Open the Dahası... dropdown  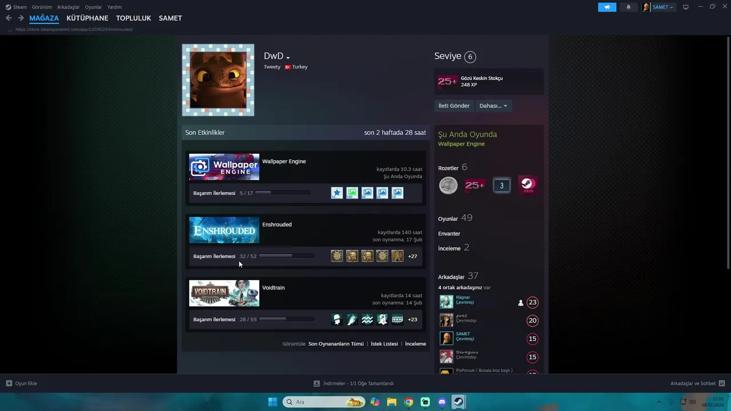[493, 106]
